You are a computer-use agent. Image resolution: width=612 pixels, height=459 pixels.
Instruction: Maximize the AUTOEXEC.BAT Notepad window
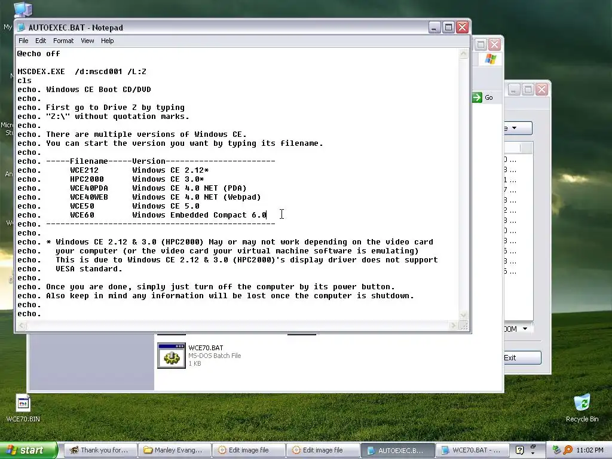[x=448, y=27]
